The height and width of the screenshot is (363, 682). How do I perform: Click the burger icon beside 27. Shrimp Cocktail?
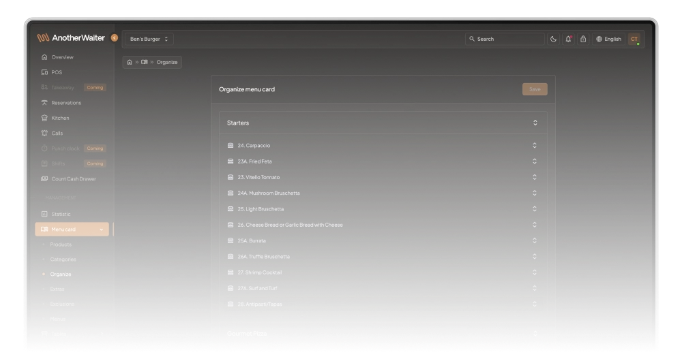click(x=231, y=272)
